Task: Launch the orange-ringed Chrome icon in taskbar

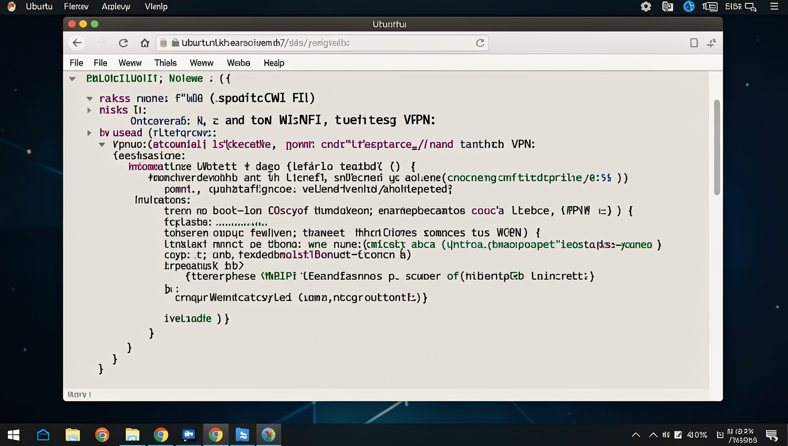Action: point(102,435)
